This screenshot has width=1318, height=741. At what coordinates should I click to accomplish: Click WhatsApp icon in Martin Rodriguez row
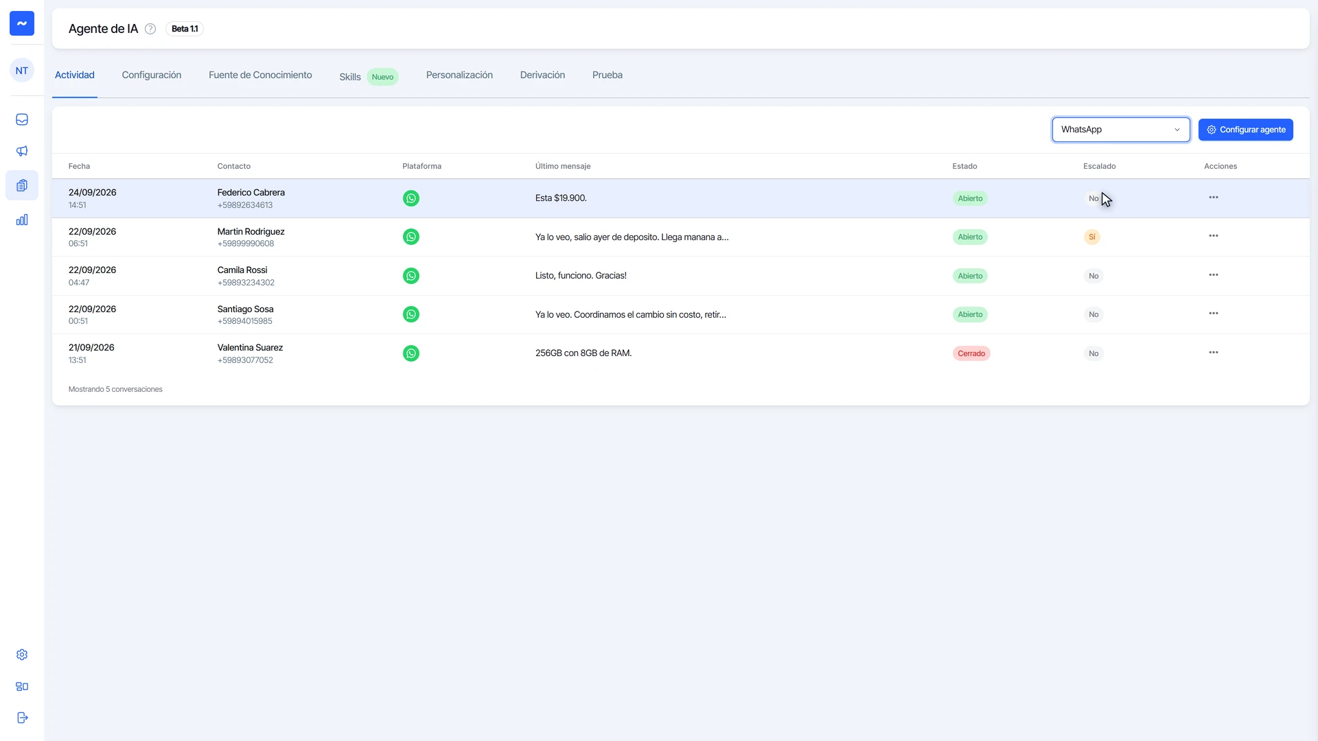pos(411,237)
